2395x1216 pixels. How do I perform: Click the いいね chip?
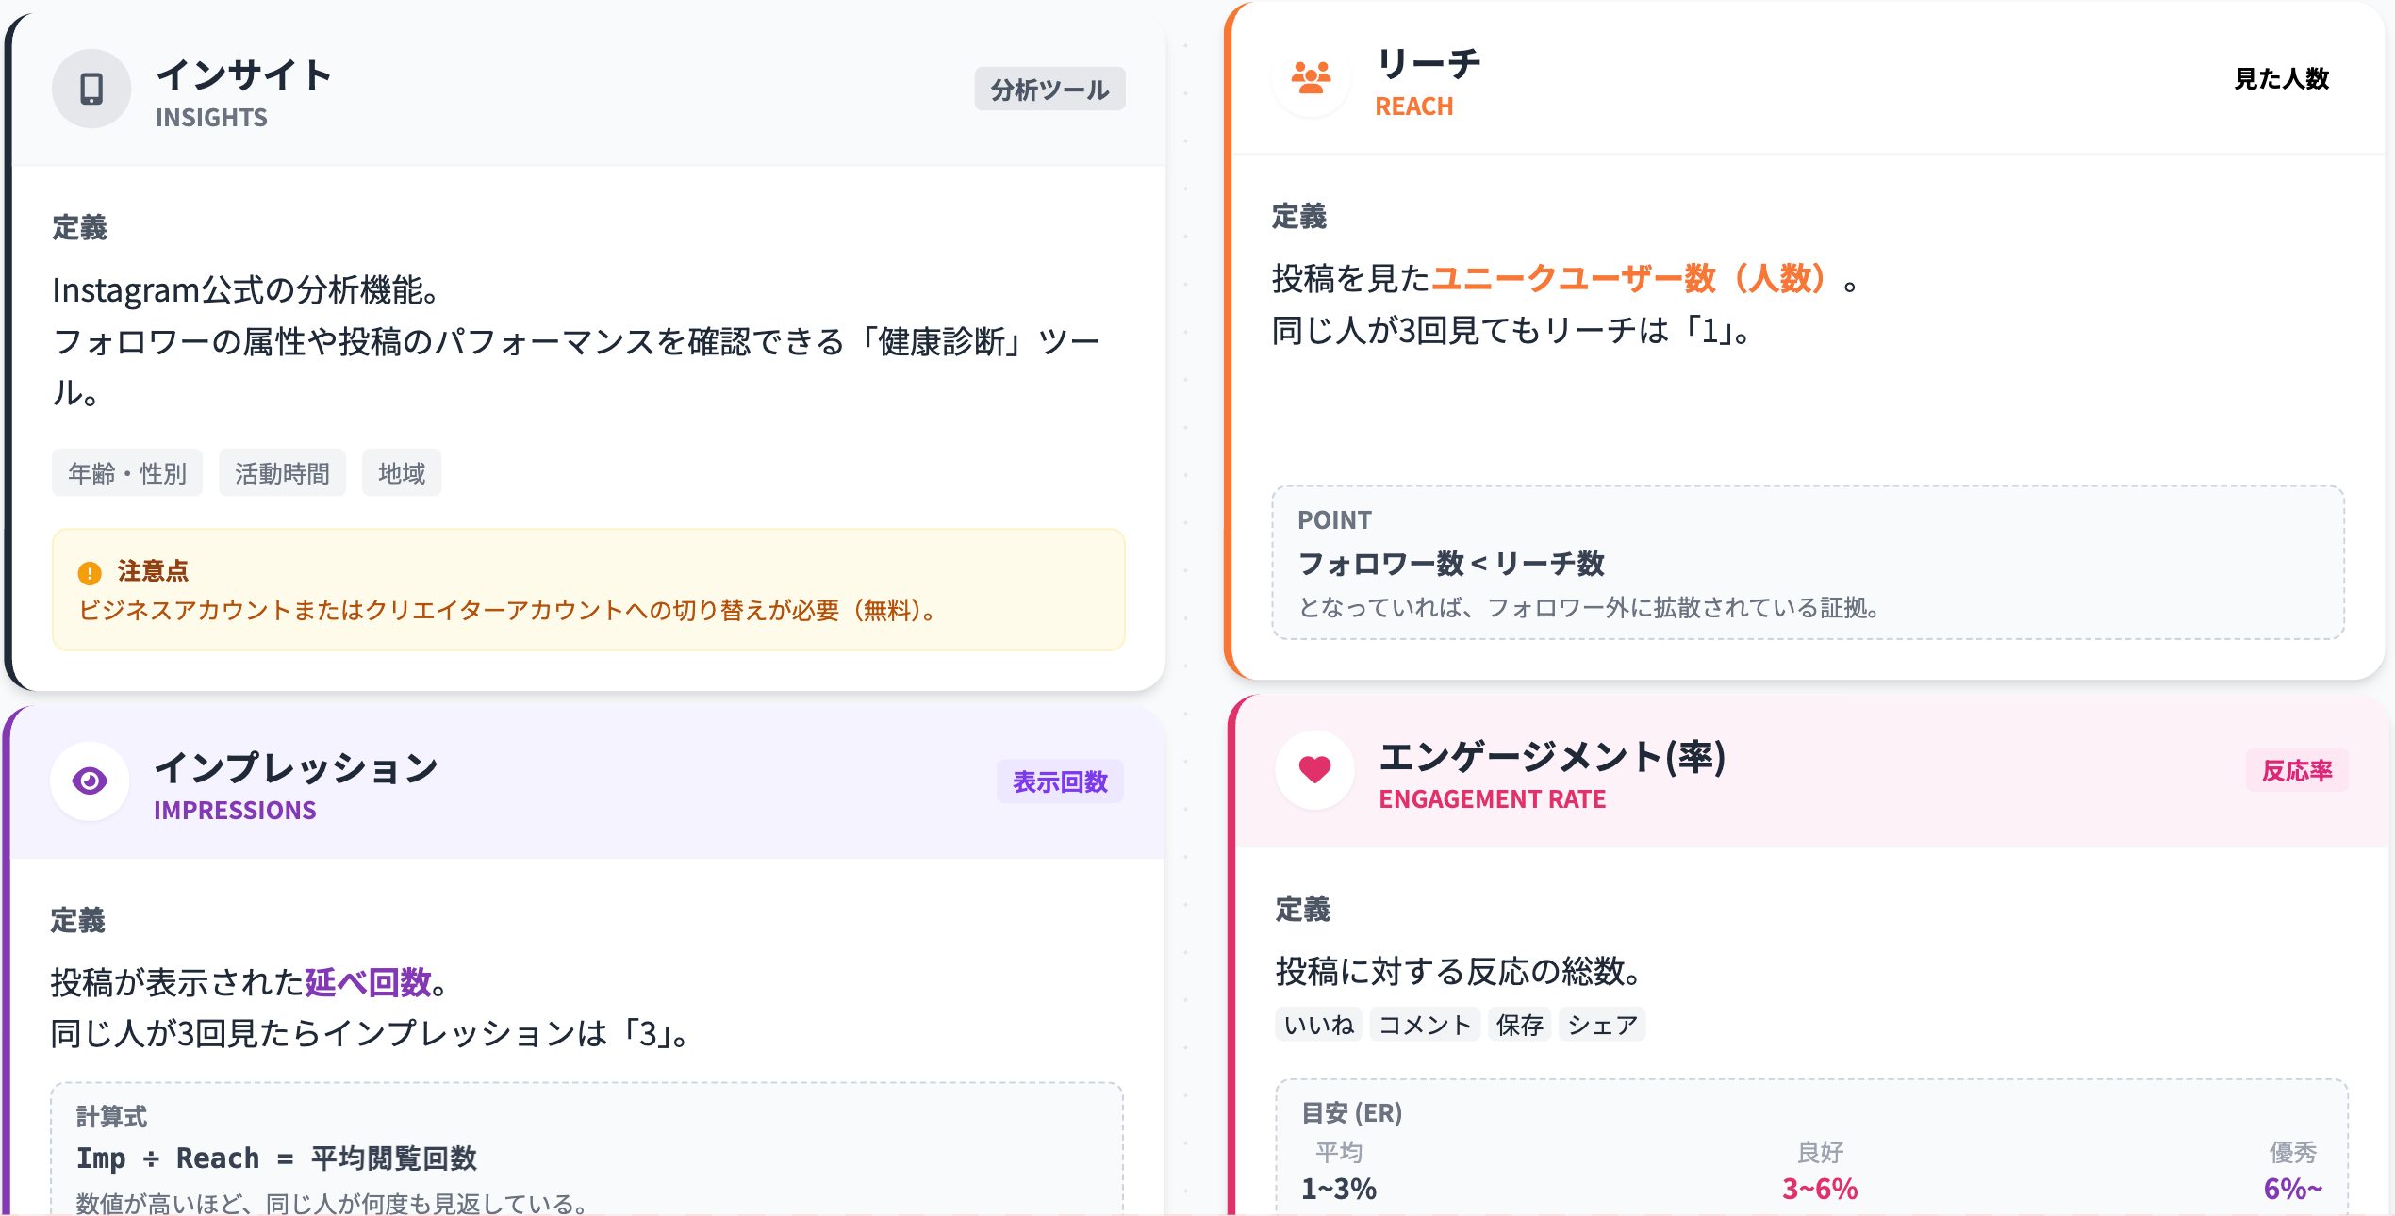[1318, 1025]
